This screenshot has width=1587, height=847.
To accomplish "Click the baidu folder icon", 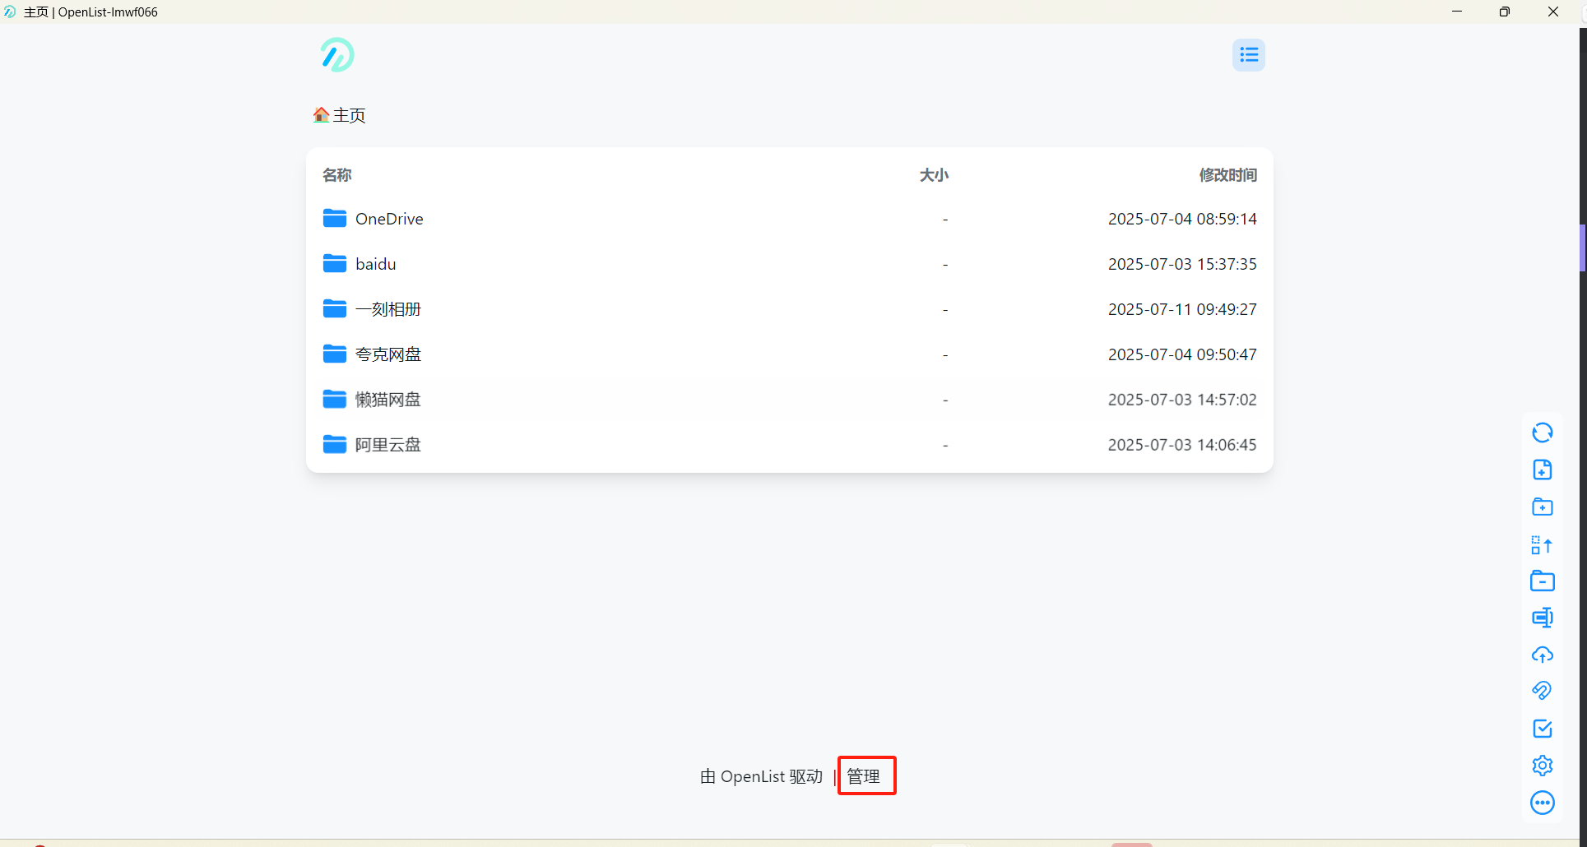I will pos(335,263).
